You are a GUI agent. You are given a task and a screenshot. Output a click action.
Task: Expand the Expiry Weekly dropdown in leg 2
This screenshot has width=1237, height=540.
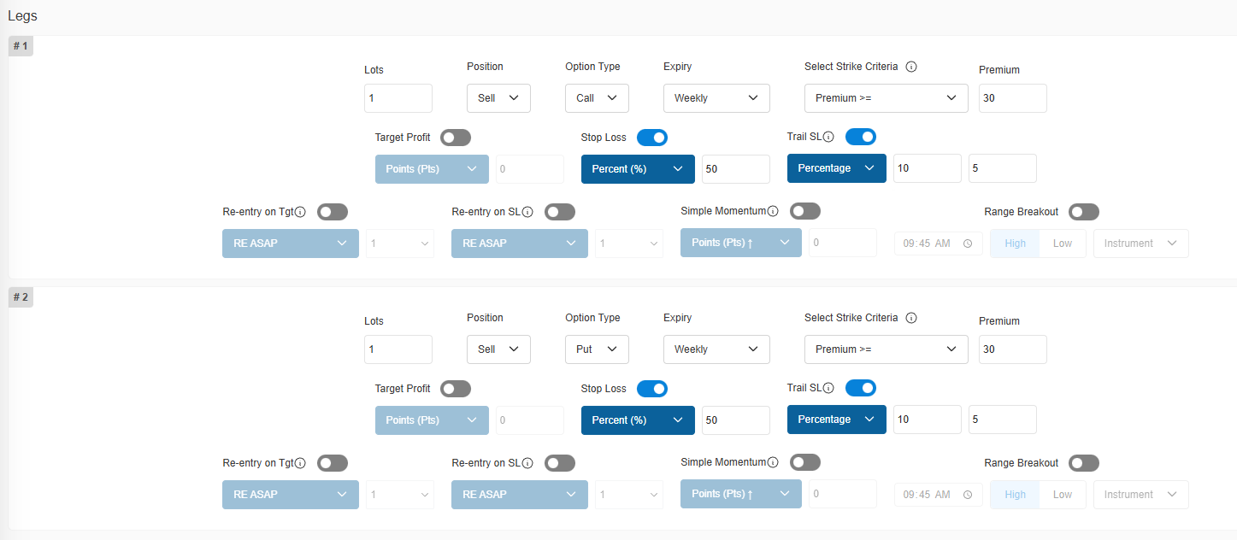coord(716,349)
